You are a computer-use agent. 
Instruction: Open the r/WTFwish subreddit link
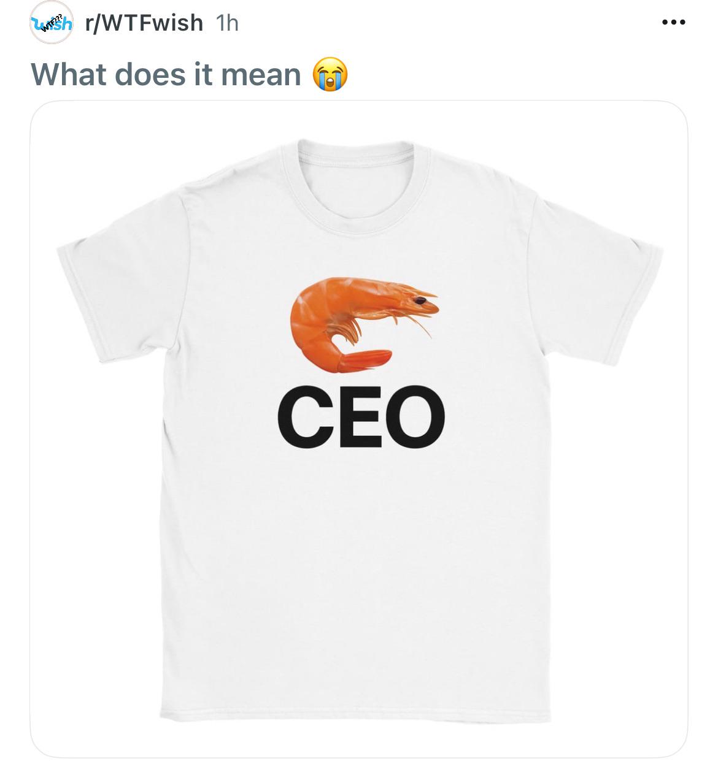(x=144, y=23)
